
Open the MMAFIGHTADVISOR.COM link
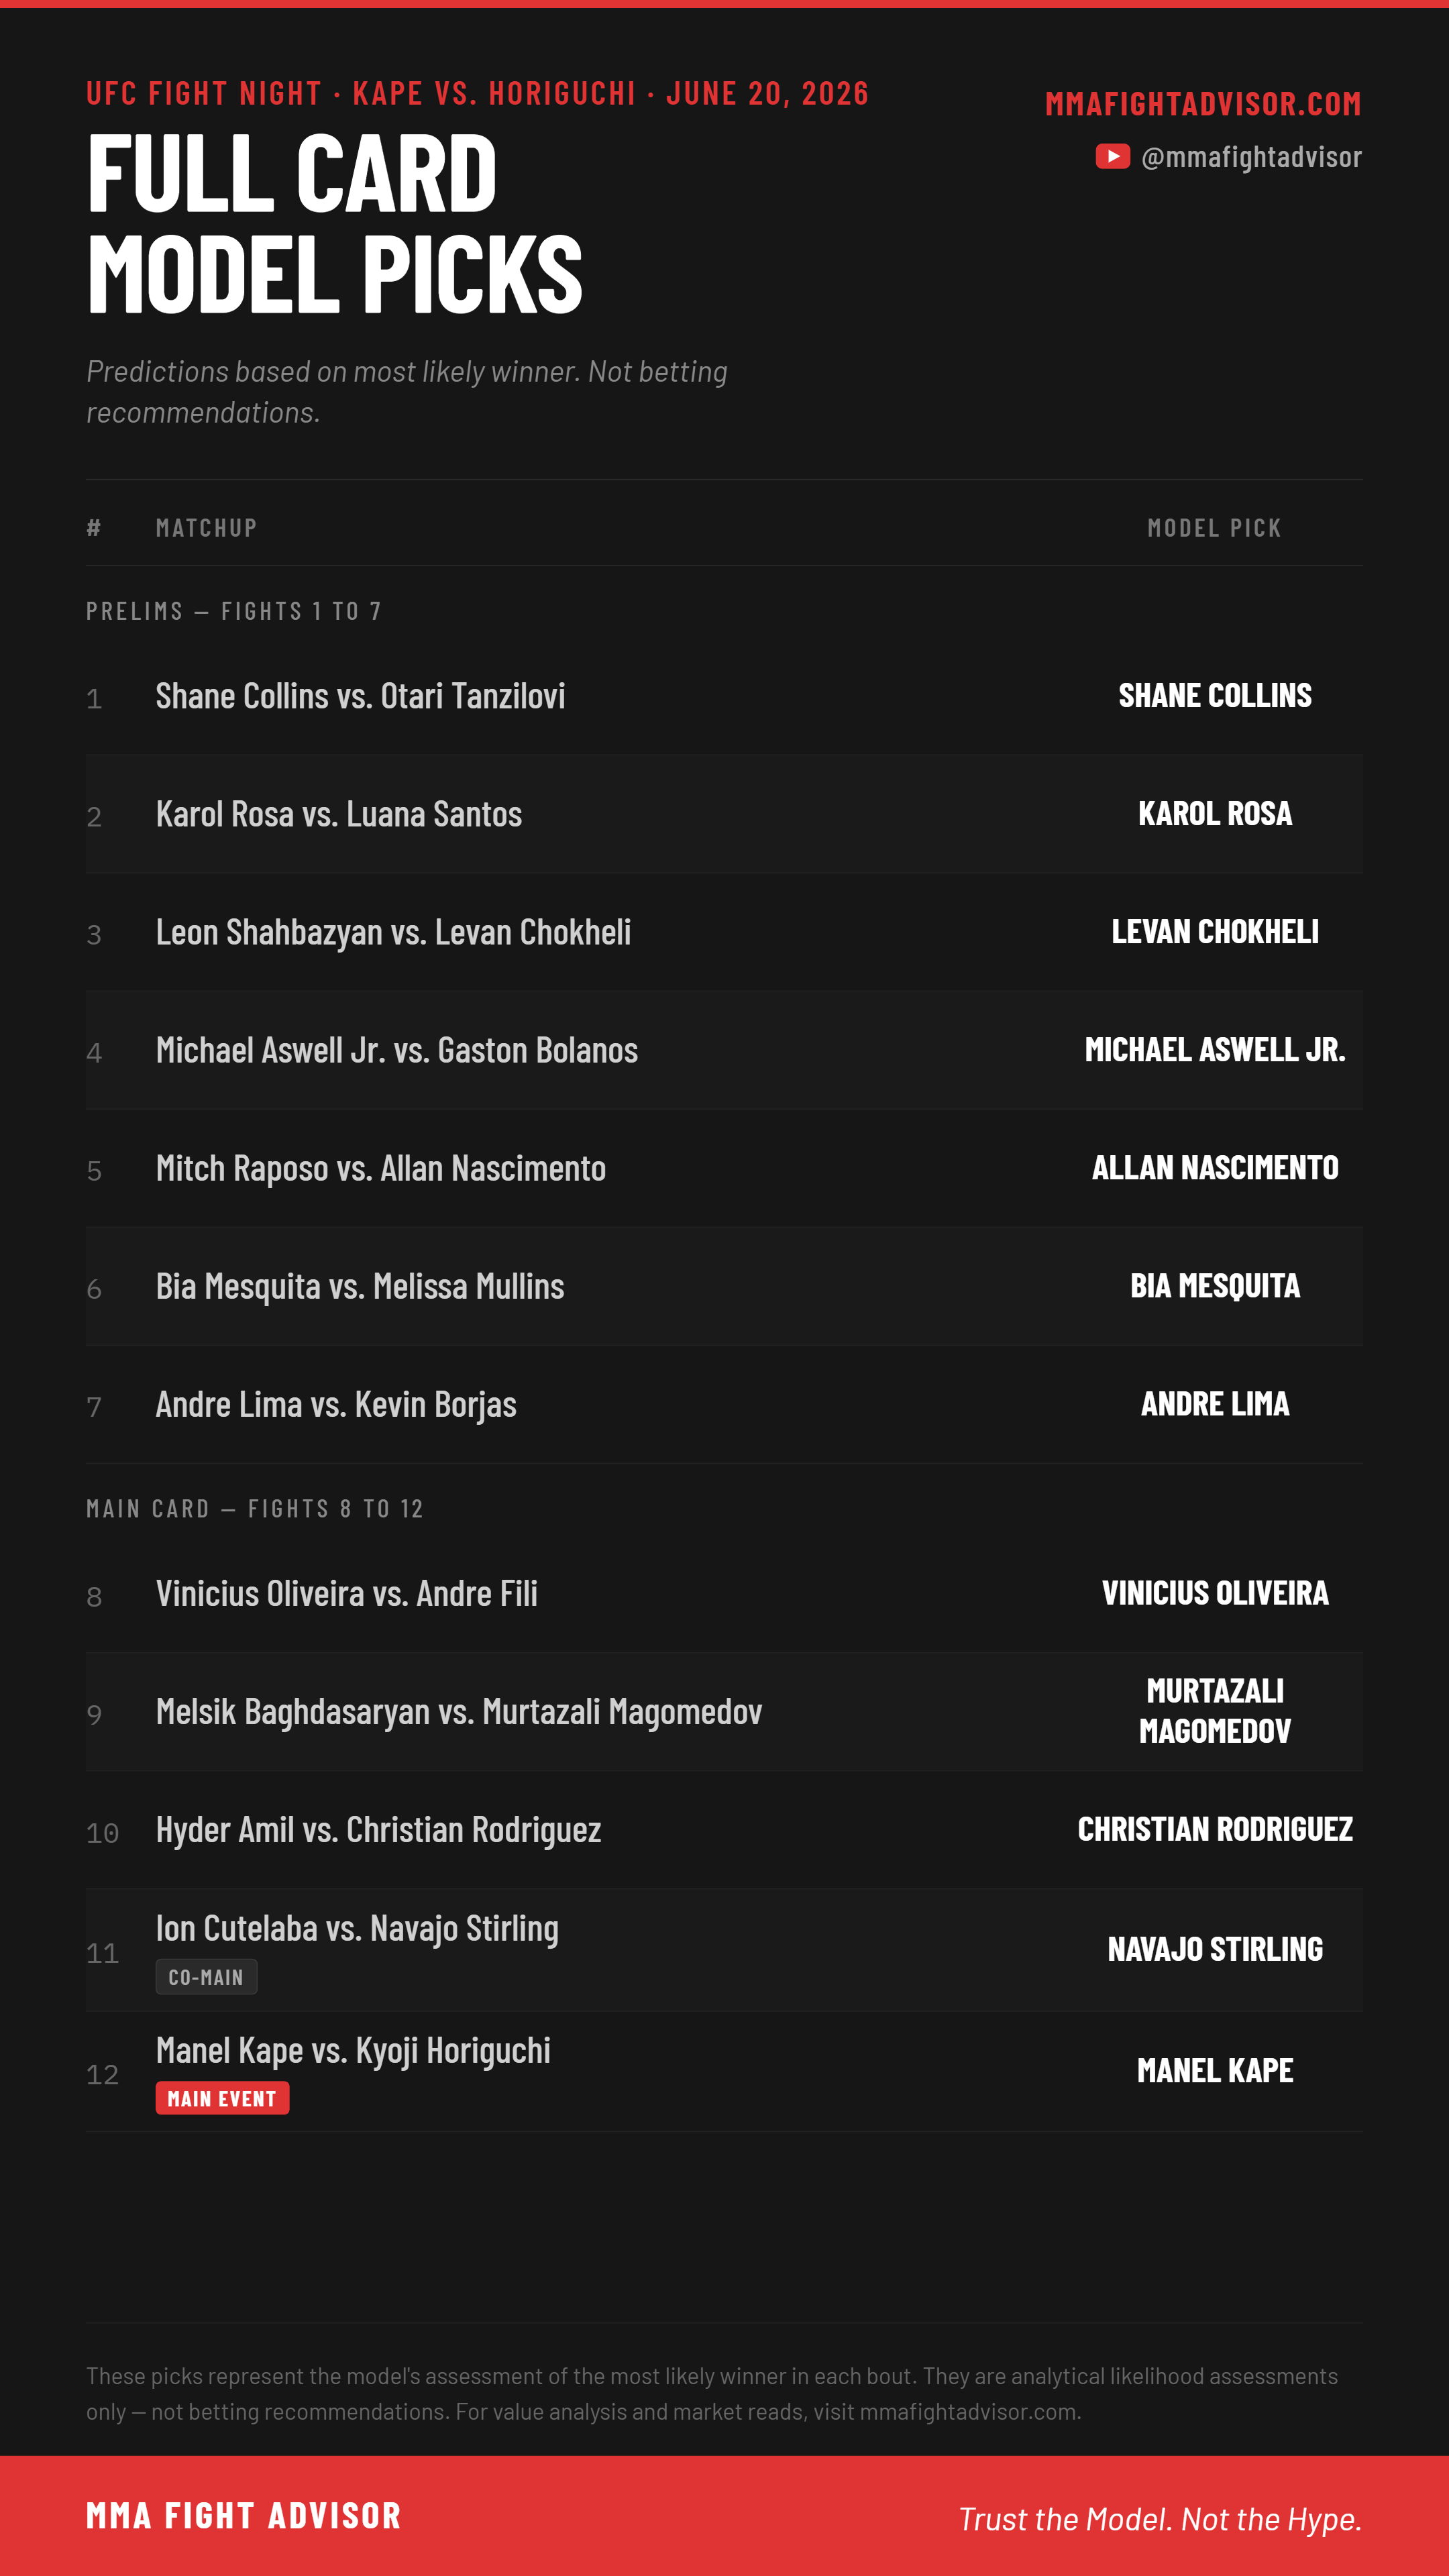[1203, 103]
